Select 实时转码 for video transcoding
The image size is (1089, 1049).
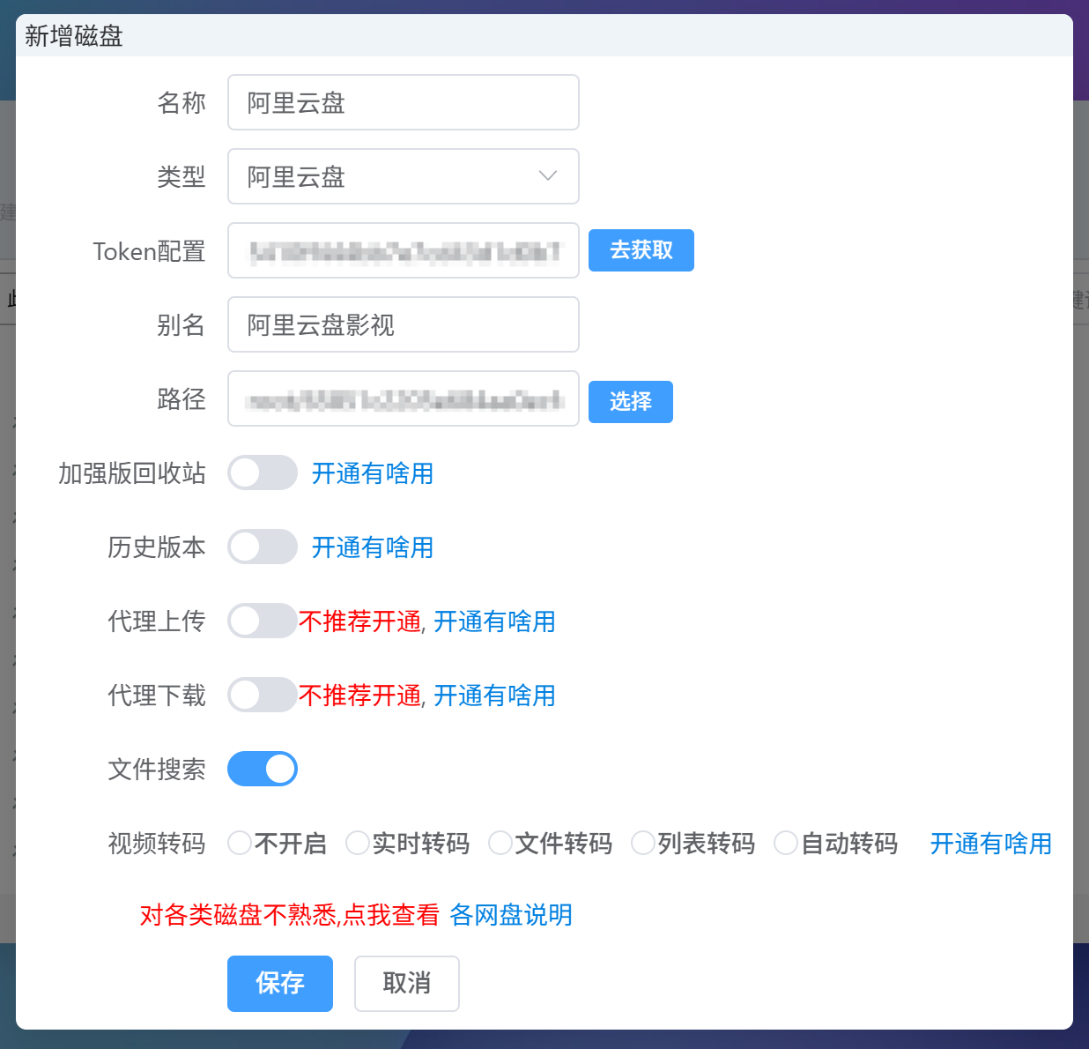point(358,843)
